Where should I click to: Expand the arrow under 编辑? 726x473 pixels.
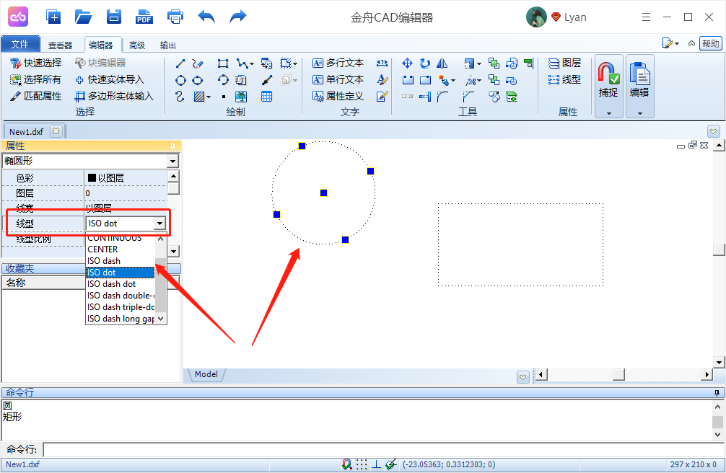[640, 113]
